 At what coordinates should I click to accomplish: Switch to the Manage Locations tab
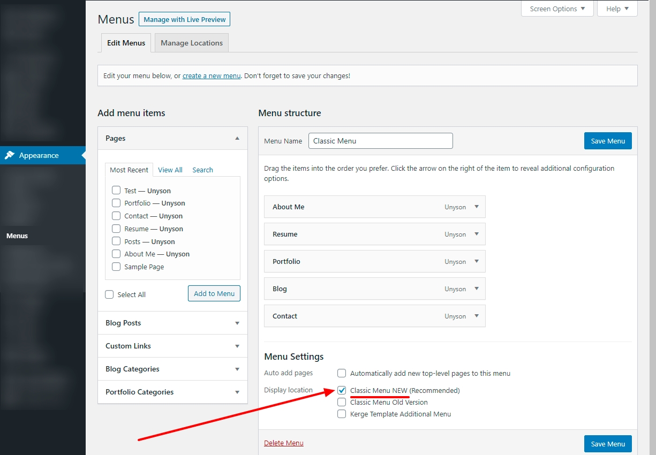pos(191,43)
